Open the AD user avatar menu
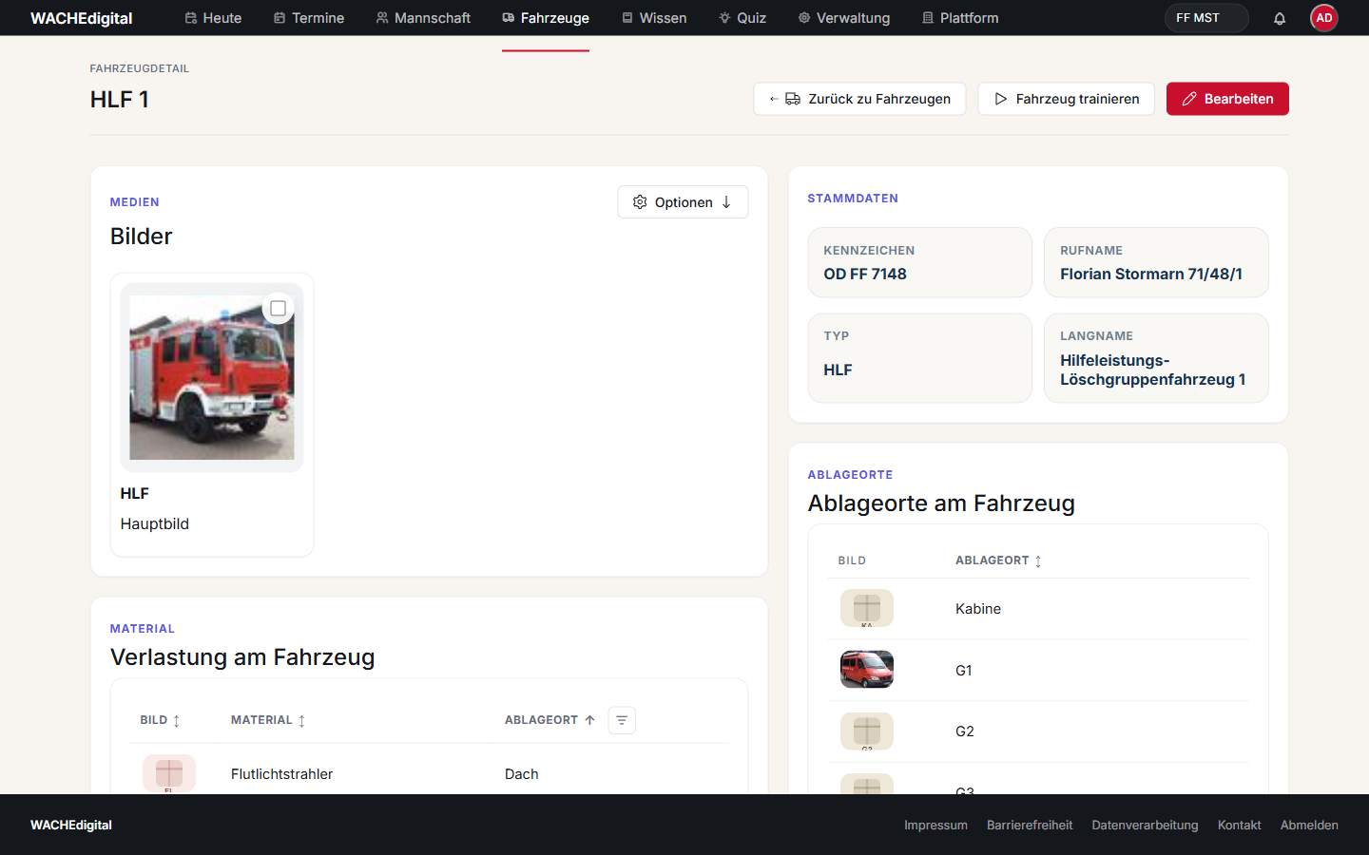Viewport: 1369px width, 855px height. (x=1324, y=18)
